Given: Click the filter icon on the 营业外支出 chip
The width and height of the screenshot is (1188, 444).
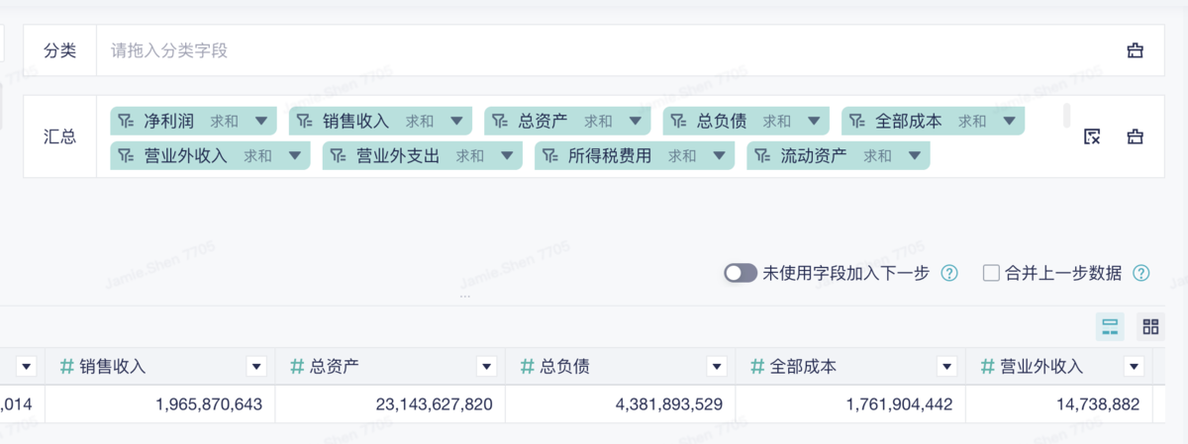Looking at the screenshot, I should (x=339, y=156).
